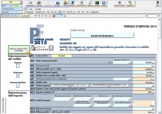Click the Stampa printer icon

tap(39, 4)
